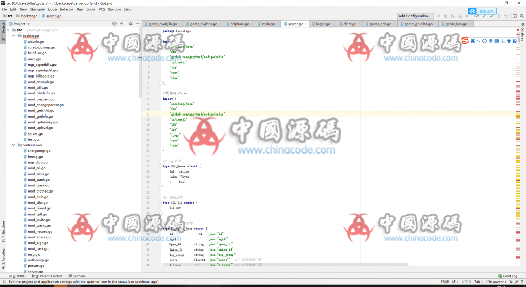Viewport: 526px width, 287px height.
Task: Click the Git update project arrow icon
Action: coord(484,16)
